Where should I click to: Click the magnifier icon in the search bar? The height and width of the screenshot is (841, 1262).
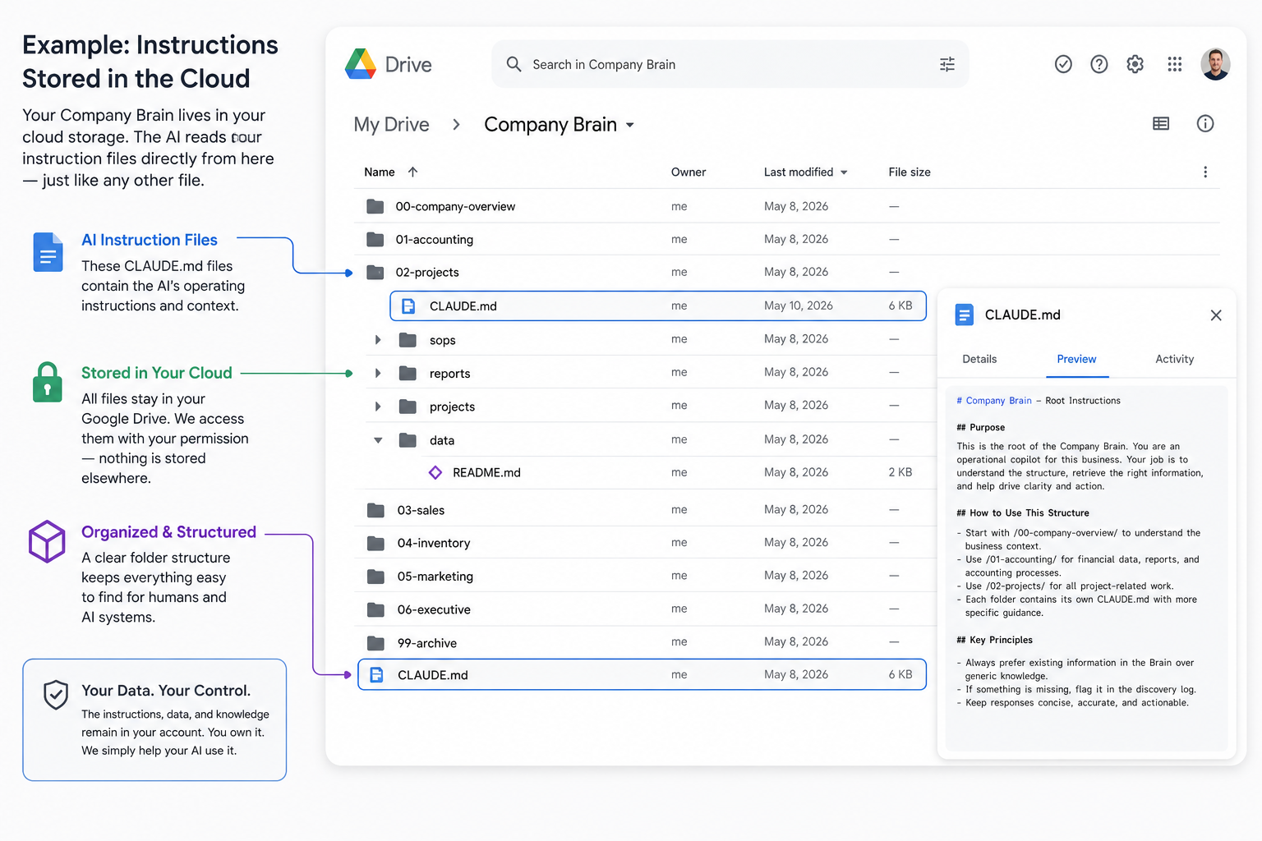[514, 64]
